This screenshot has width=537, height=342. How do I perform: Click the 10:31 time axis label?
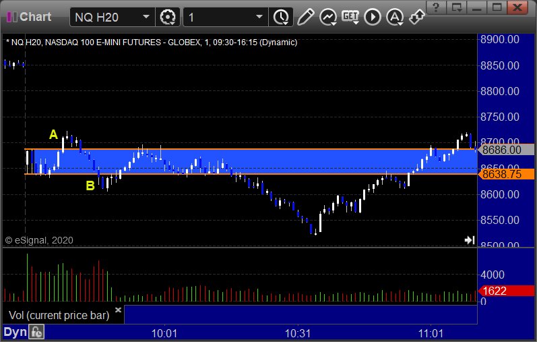pyautogui.click(x=298, y=333)
